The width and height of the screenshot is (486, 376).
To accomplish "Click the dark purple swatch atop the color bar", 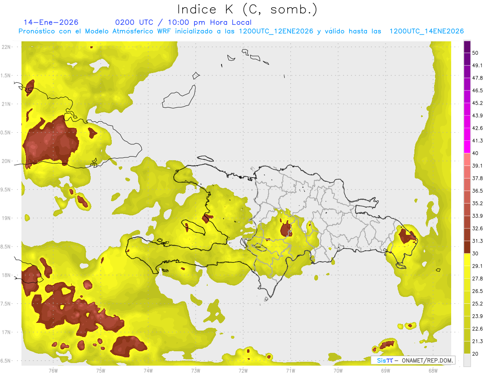I will [x=467, y=47].
